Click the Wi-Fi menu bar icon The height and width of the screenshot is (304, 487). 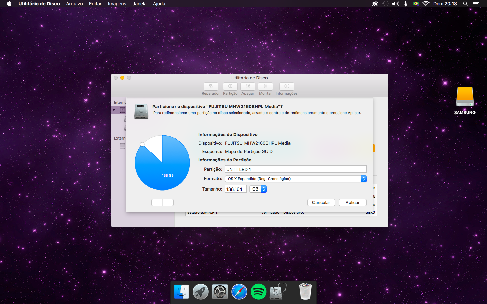426,4
